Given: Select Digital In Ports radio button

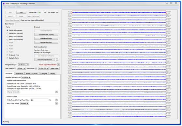Looking at the screenshot, I should click(8, 58).
